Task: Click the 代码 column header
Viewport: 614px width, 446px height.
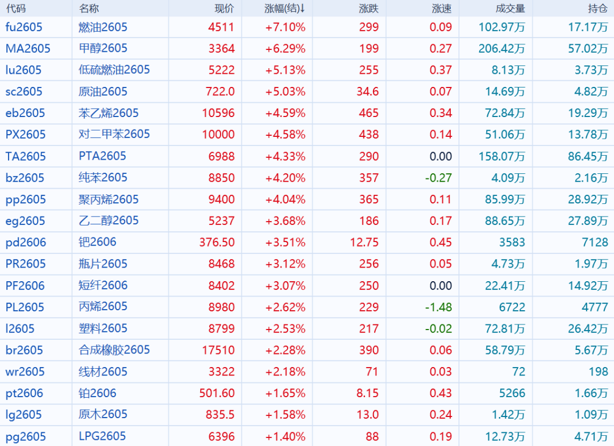Action: pyautogui.click(x=16, y=9)
